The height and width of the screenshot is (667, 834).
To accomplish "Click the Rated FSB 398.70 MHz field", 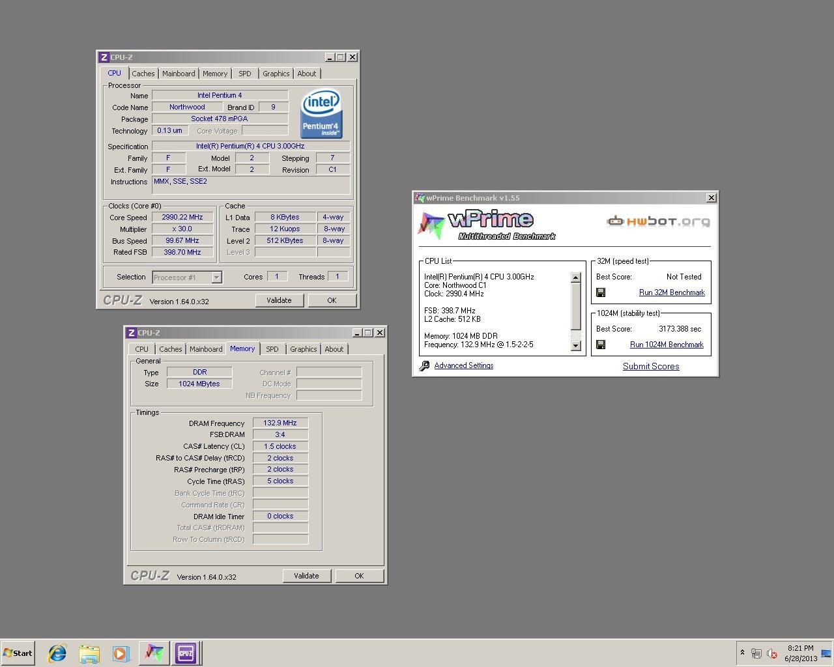I will (182, 252).
